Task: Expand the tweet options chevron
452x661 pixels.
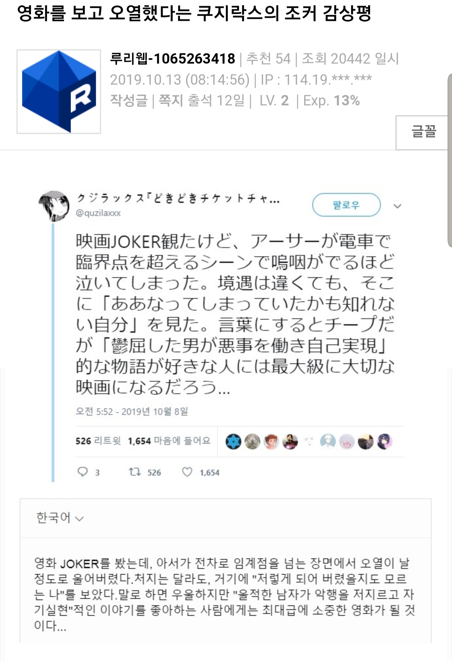Action: click(397, 206)
